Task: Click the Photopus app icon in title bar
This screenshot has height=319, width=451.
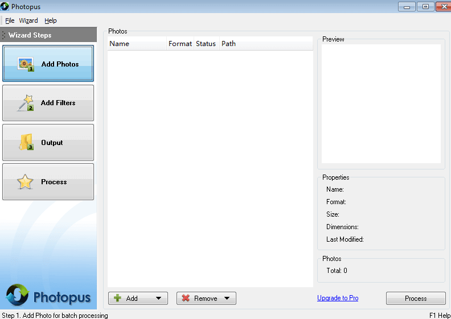Action: [5, 6]
